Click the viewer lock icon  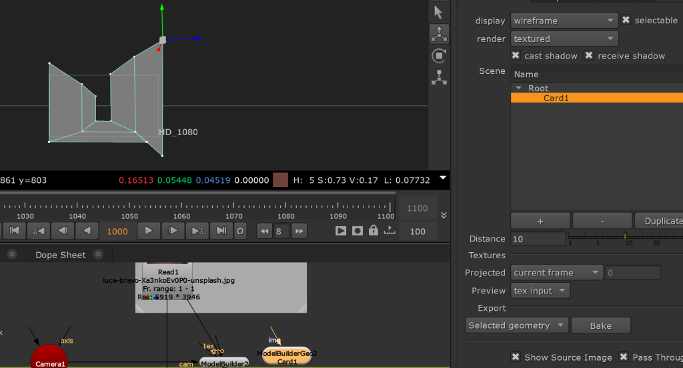pyautogui.click(x=374, y=231)
